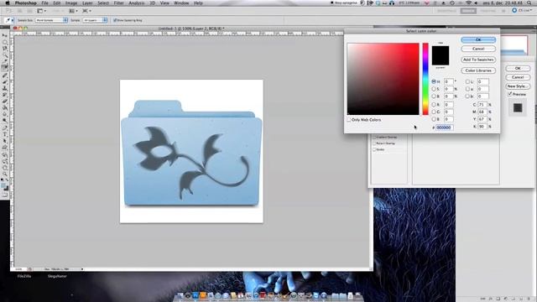Open the Analysis menu
Screen dimensions: 537x302
click(136, 3)
